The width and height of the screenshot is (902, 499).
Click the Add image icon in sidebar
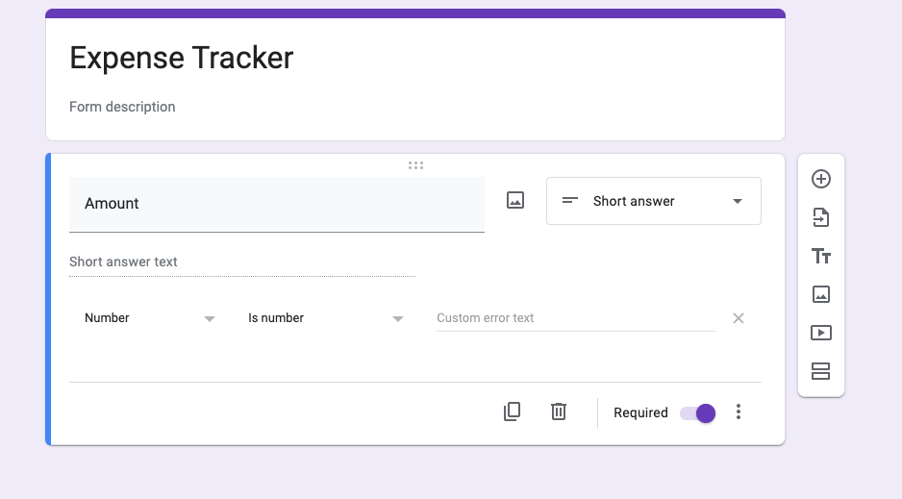coord(820,294)
